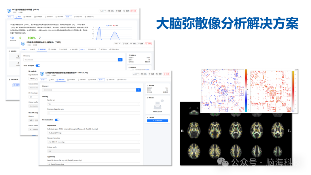Click the blue search button beside TBSS Directory
Screen dimensions: 311x175
tap(120, 60)
